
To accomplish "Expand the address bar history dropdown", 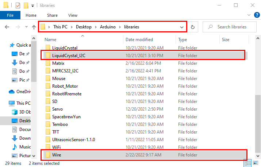I will click(x=182, y=27).
